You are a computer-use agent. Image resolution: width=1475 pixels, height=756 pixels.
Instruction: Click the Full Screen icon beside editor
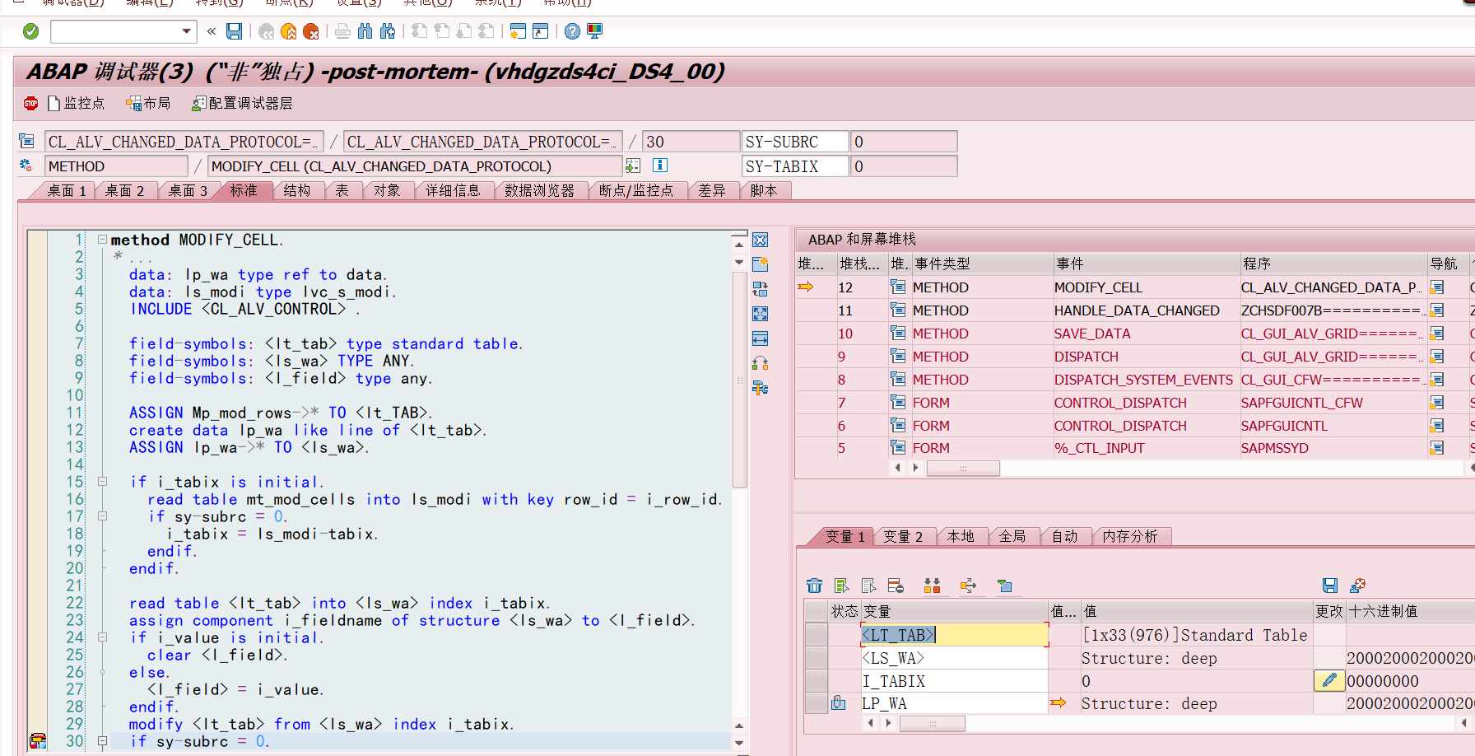pos(761,314)
